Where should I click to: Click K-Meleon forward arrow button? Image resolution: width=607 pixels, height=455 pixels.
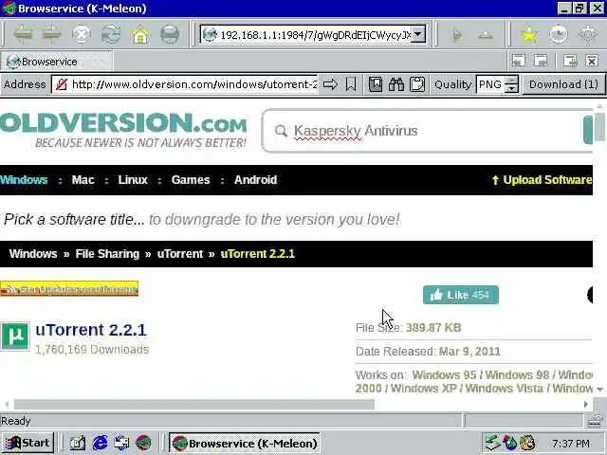52,35
